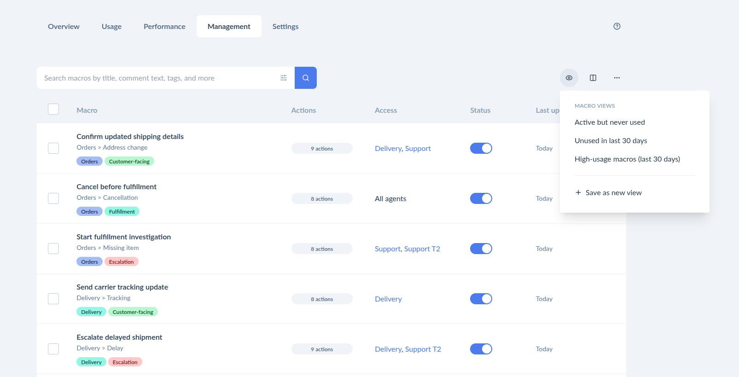Click 9 actions for Confirm updated shipping
The image size is (739, 377).
(322, 148)
